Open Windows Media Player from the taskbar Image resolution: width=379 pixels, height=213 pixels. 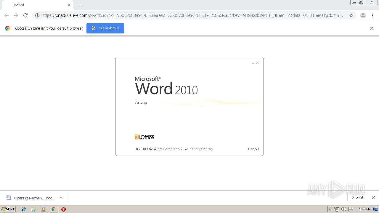[x=44, y=209]
